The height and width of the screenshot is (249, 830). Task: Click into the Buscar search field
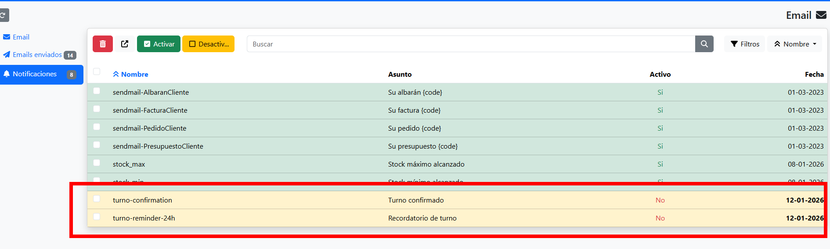click(x=470, y=44)
